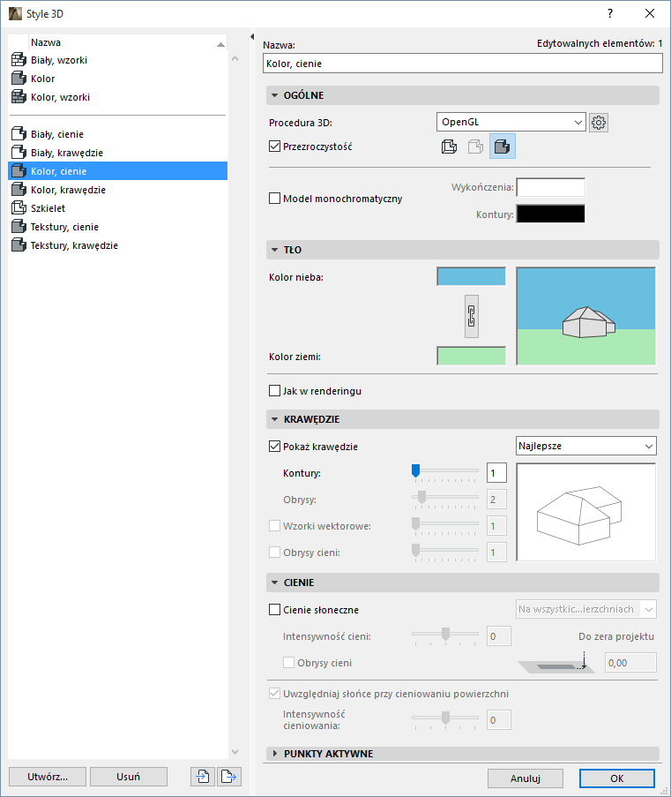This screenshot has width=671, height=797.
Task: Open the Najlepsze edge quality dropdown
Action: [x=586, y=446]
